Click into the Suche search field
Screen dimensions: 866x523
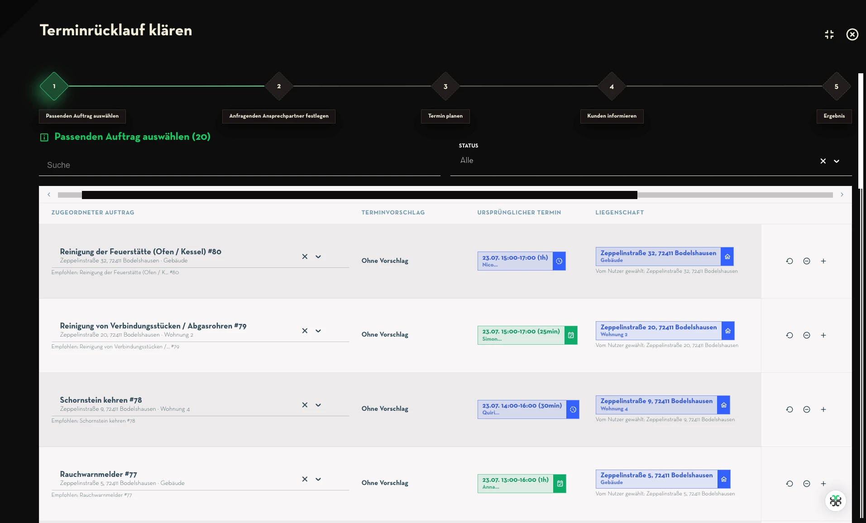click(x=239, y=165)
